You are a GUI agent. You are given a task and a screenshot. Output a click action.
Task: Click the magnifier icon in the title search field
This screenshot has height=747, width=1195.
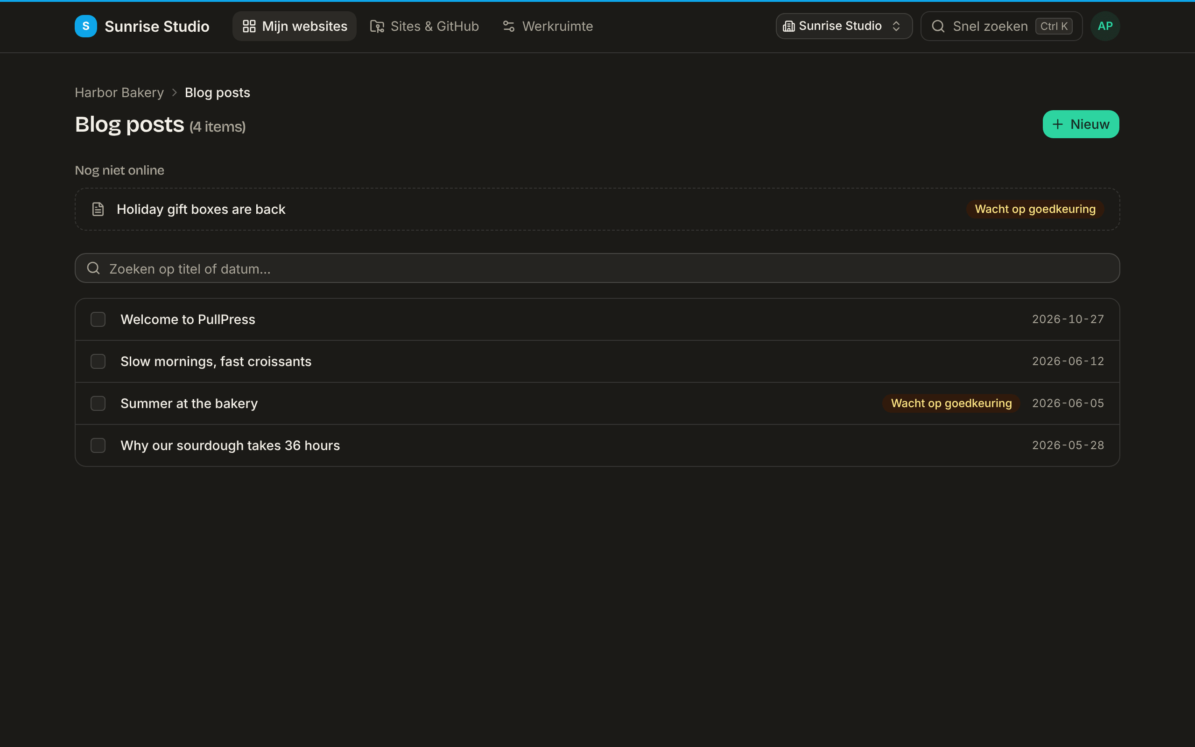[93, 268]
